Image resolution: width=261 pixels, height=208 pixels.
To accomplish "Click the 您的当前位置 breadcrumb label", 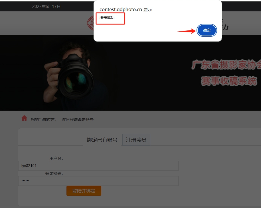I will tap(44, 120).
